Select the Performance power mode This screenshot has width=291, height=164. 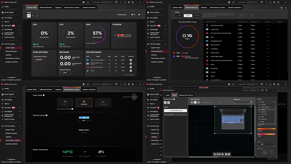103,103
